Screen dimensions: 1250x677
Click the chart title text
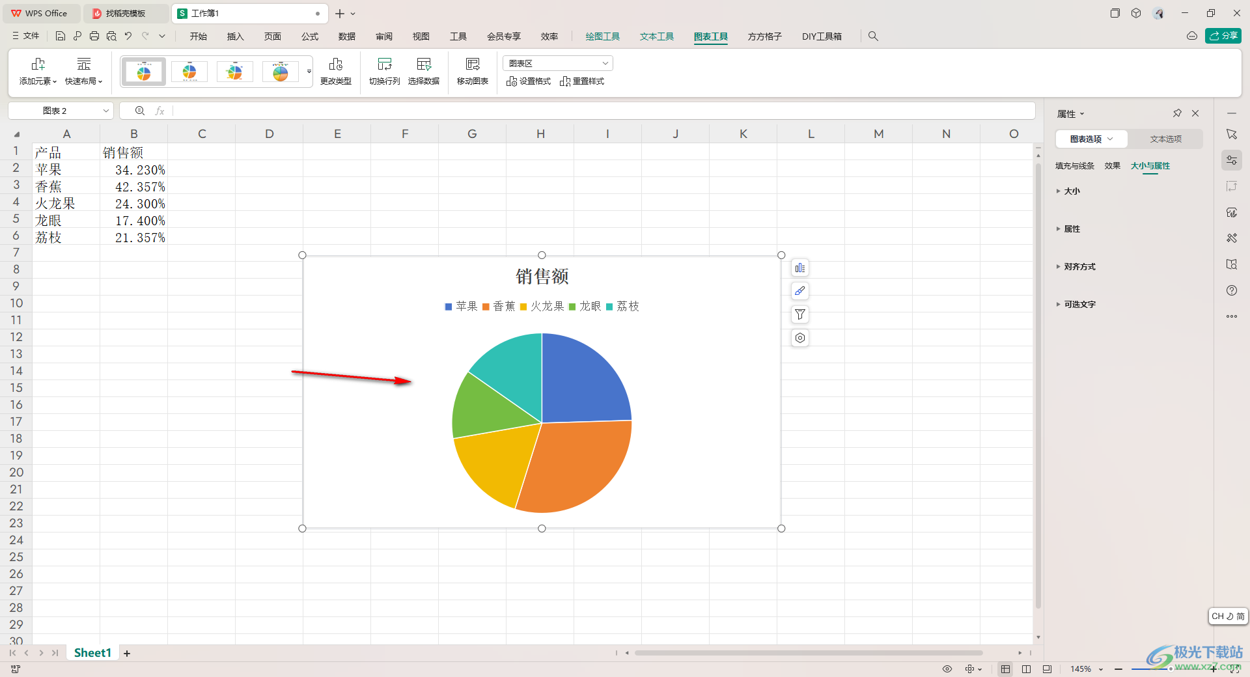click(542, 277)
